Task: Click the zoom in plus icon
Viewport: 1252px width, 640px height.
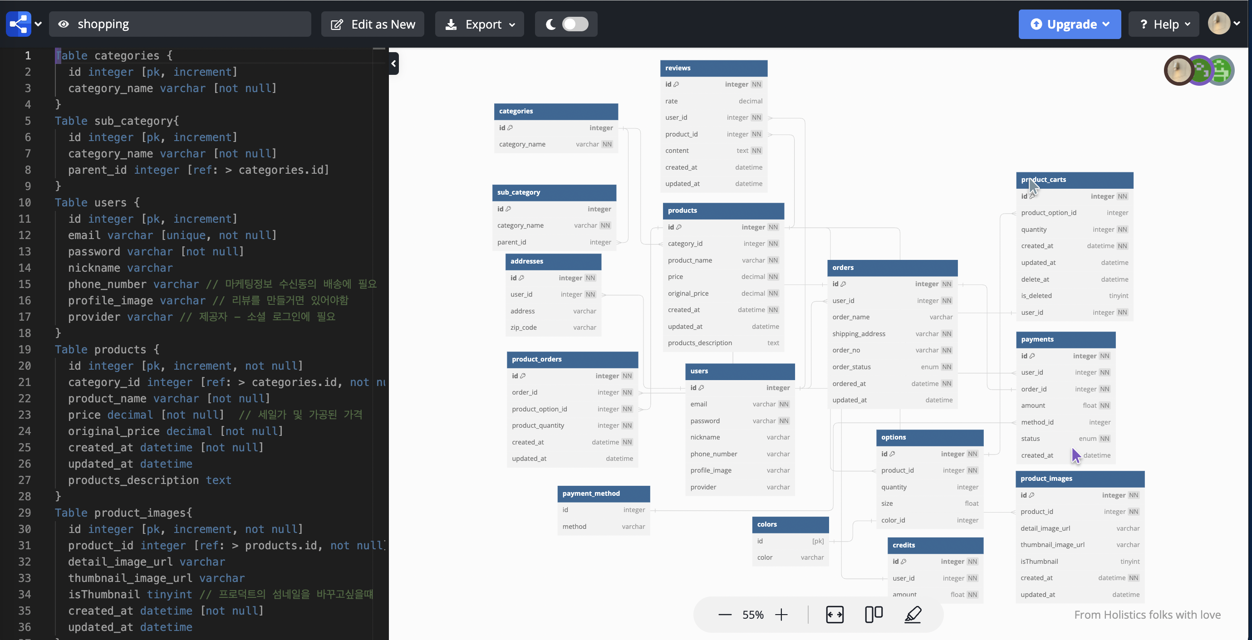Action: 781,615
